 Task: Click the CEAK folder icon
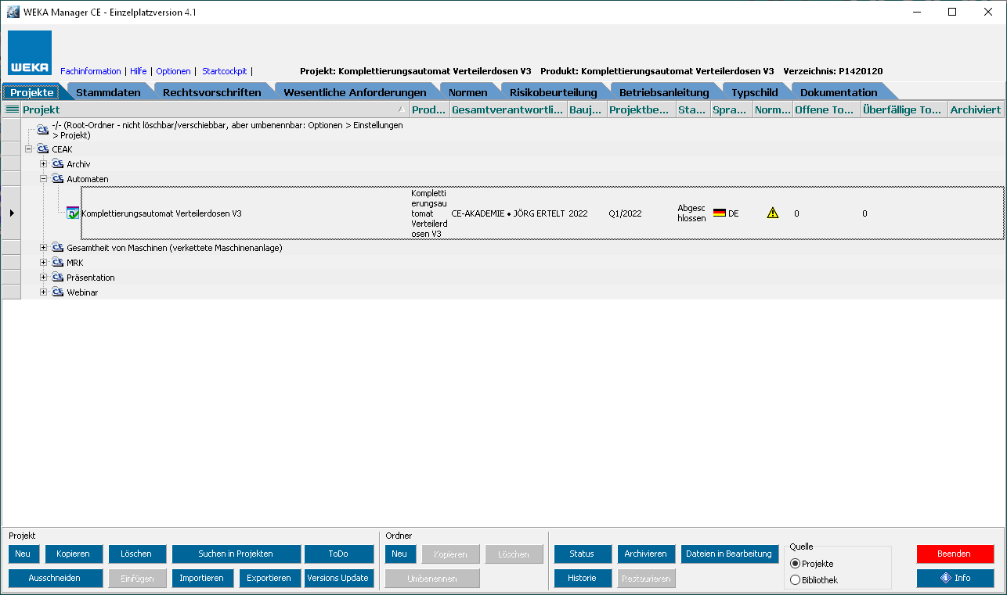(43, 149)
